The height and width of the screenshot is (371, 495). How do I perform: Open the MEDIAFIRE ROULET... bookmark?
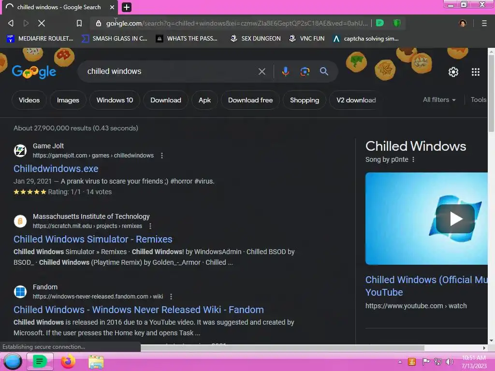coord(40,39)
